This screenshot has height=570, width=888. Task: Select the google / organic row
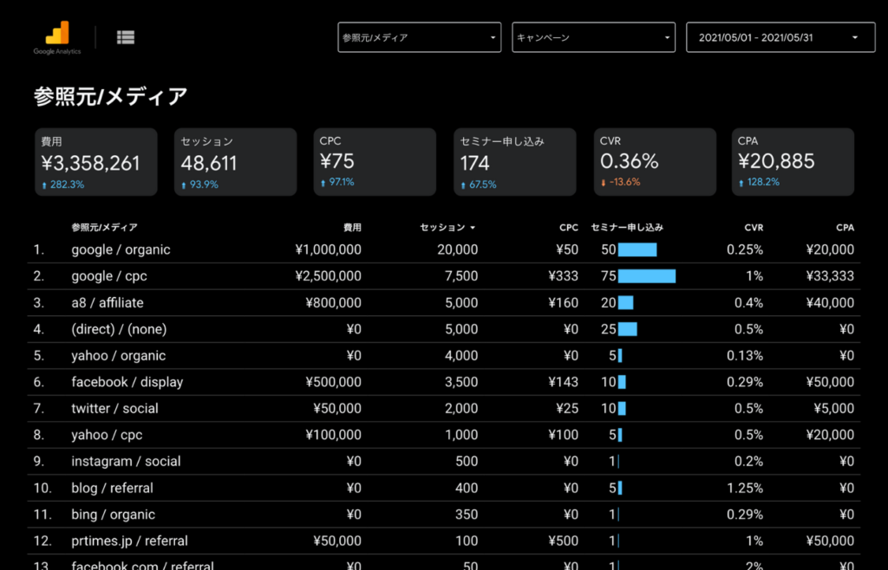point(121,249)
